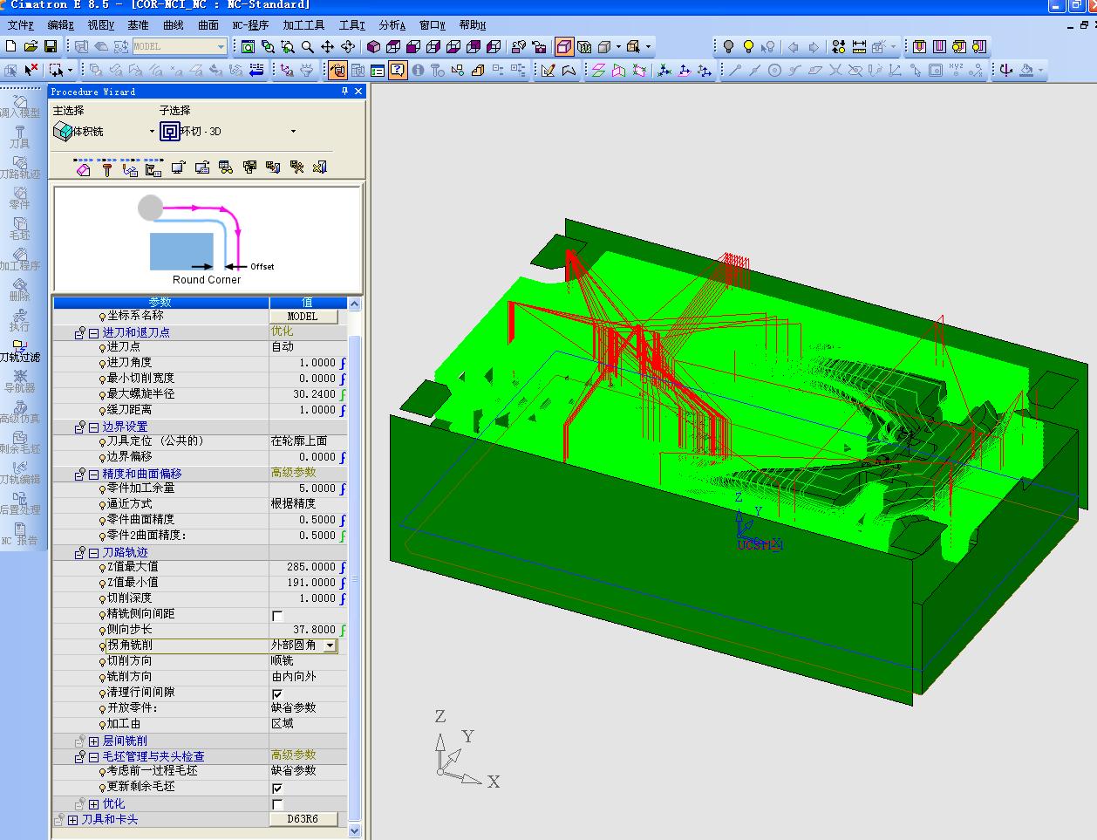Image resolution: width=1097 pixels, height=840 pixels.
Task: Click the 铣削方向 value 由内向外
Action: click(294, 677)
